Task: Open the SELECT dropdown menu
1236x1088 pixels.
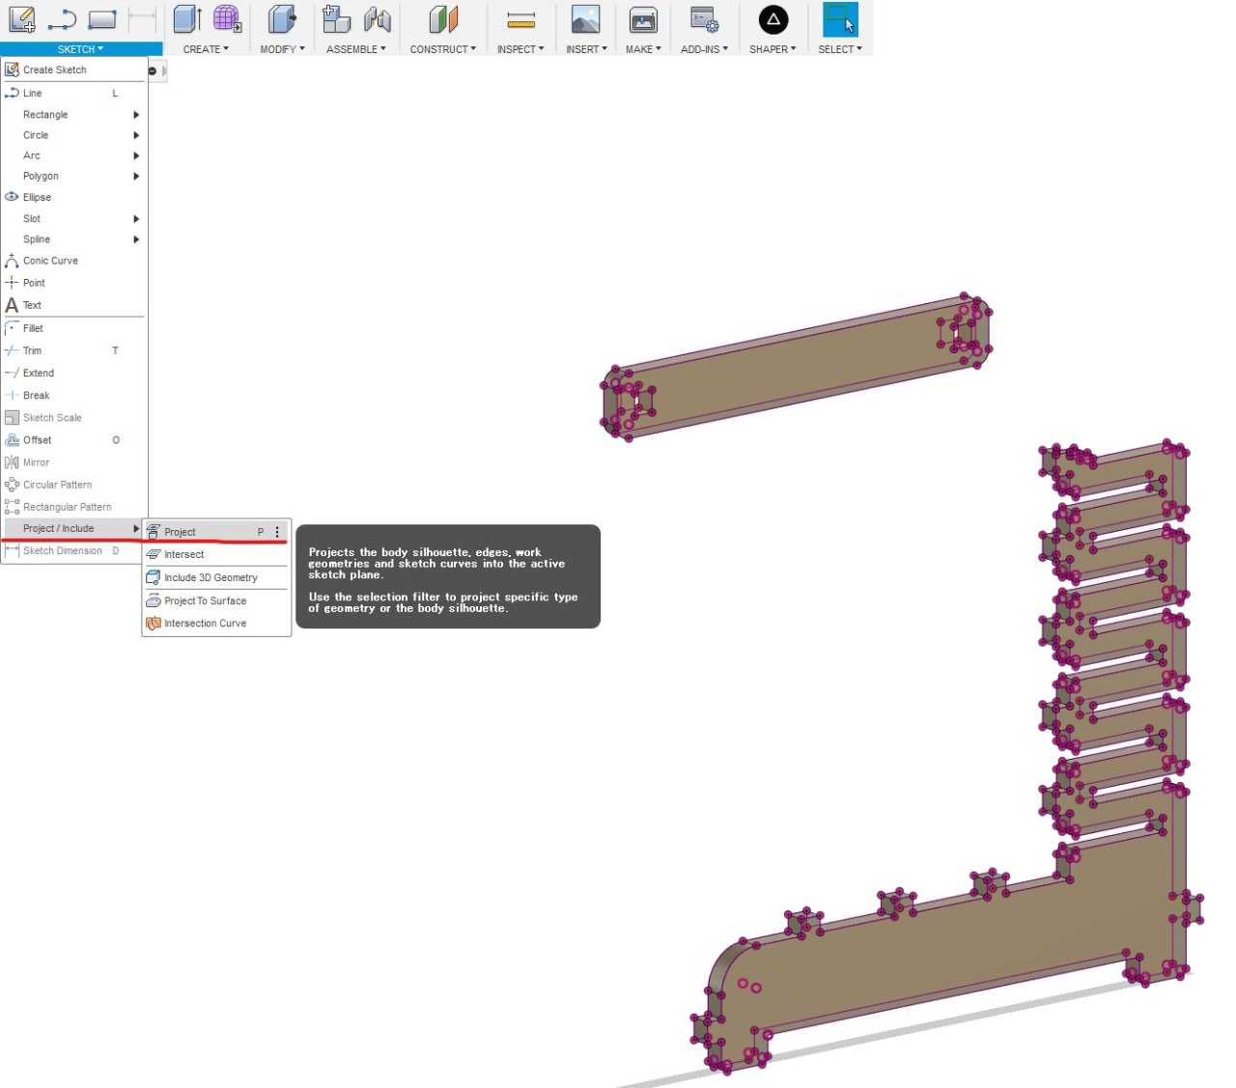Action: pos(840,49)
